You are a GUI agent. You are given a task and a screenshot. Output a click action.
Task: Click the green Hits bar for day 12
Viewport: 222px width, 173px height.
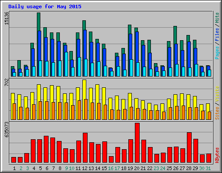(84, 25)
